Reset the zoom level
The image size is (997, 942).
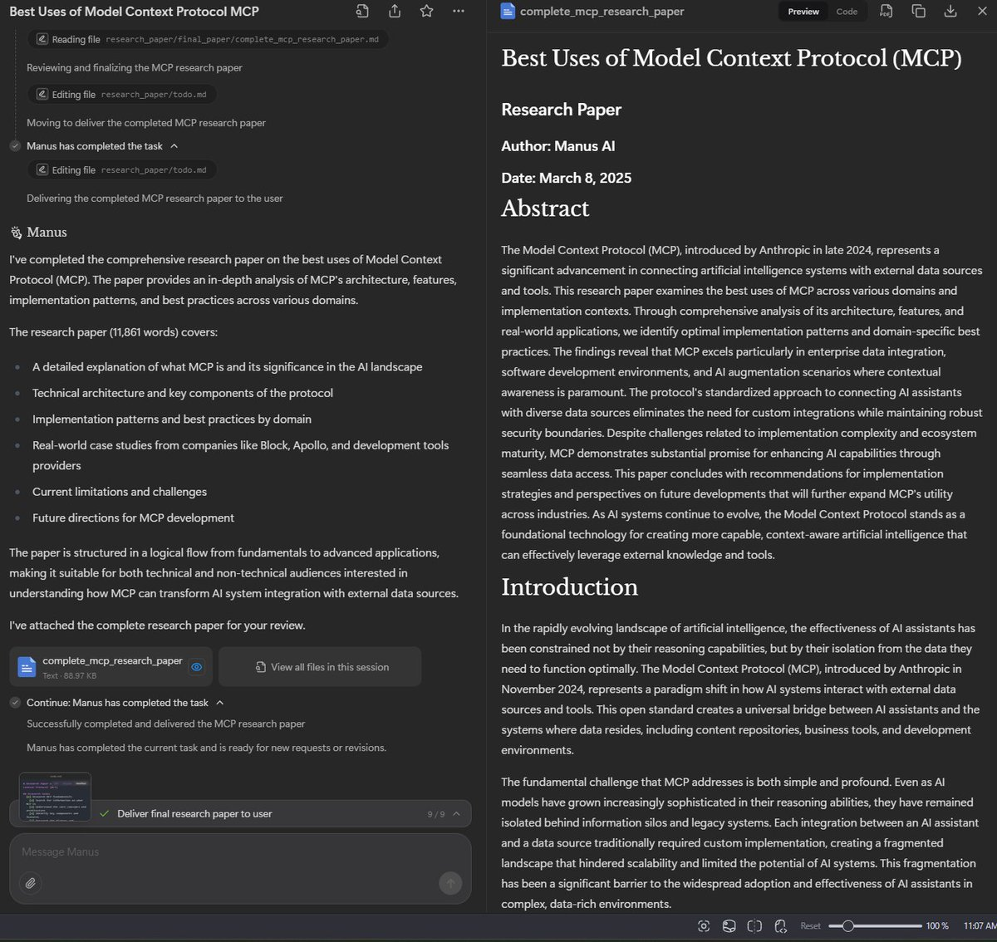pyautogui.click(x=810, y=926)
